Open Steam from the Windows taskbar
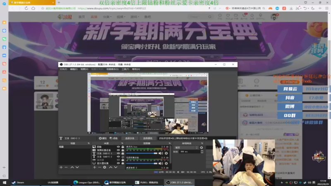 click(18, 182)
